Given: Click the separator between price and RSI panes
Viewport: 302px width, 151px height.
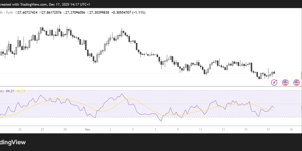Looking at the screenshot, I should coord(151,88).
